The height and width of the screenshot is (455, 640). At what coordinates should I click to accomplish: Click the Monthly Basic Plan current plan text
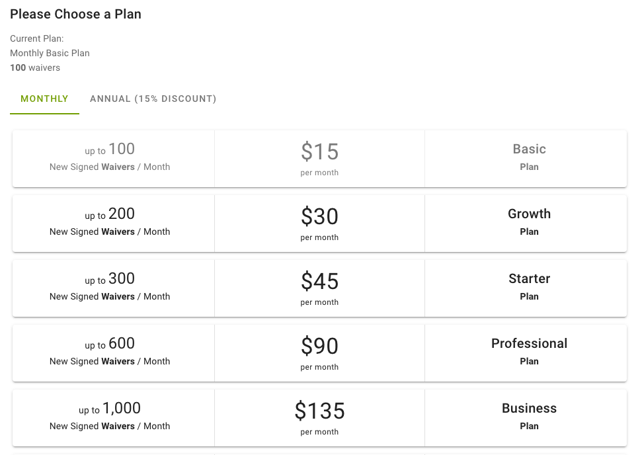50,53
